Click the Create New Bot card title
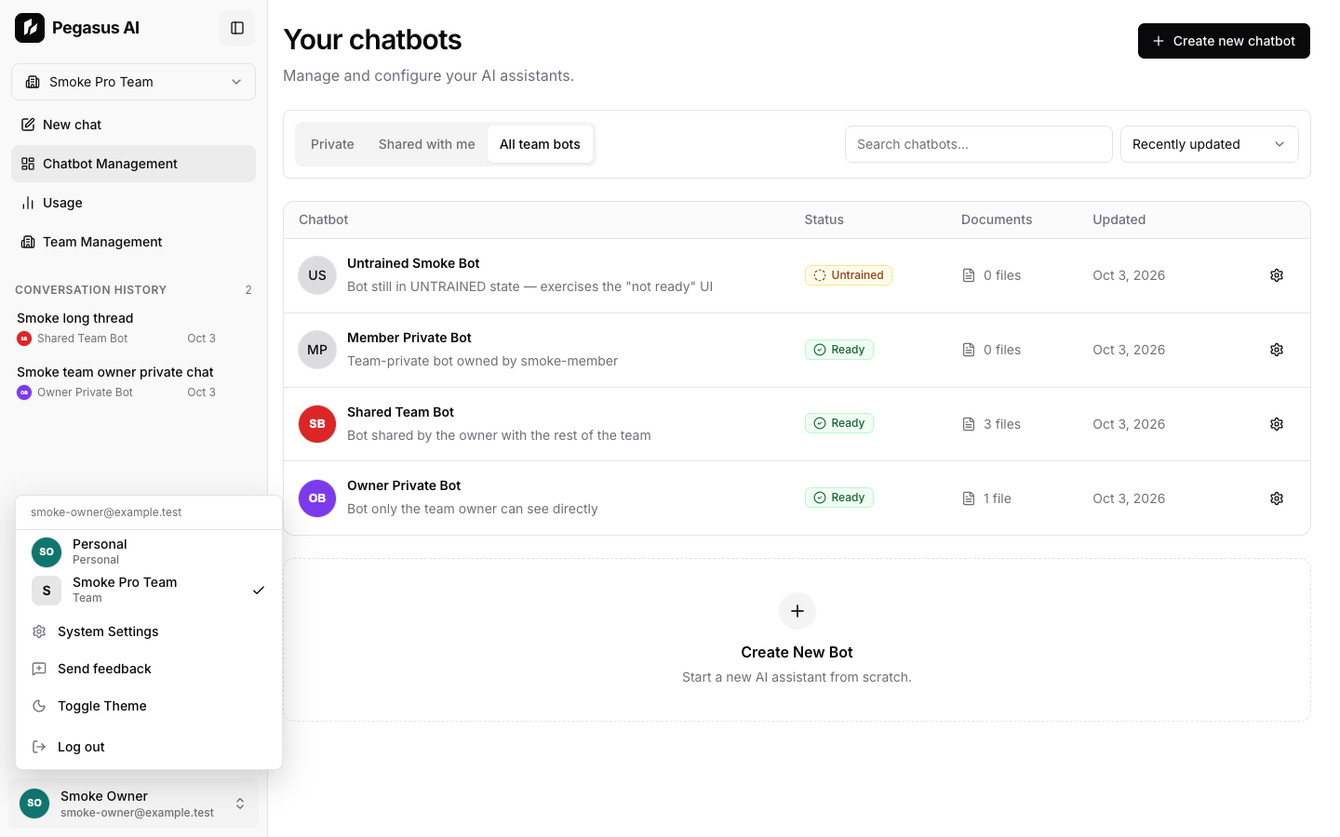 click(x=797, y=652)
